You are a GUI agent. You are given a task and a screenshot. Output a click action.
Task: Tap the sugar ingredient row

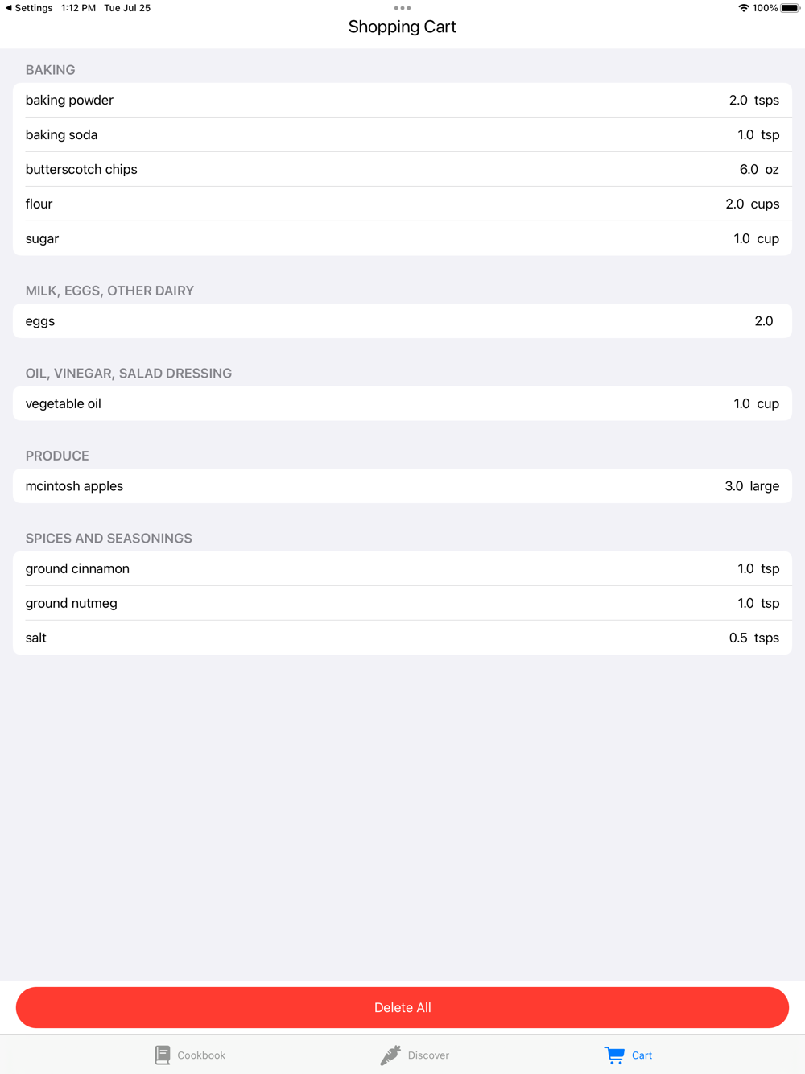[x=402, y=238]
